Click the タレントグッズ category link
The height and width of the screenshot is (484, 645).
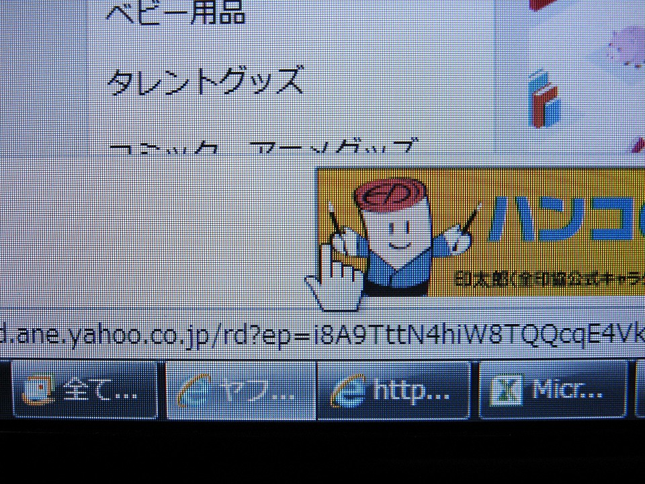point(205,81)
